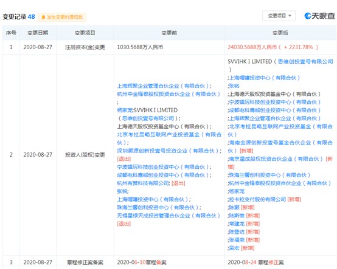Click date 2020-08-27 in row 3
The image size is (337, 269).
(x=38, y=262)
